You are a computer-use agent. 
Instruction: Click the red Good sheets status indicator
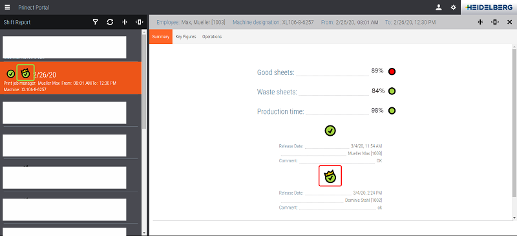pos(392,71)
